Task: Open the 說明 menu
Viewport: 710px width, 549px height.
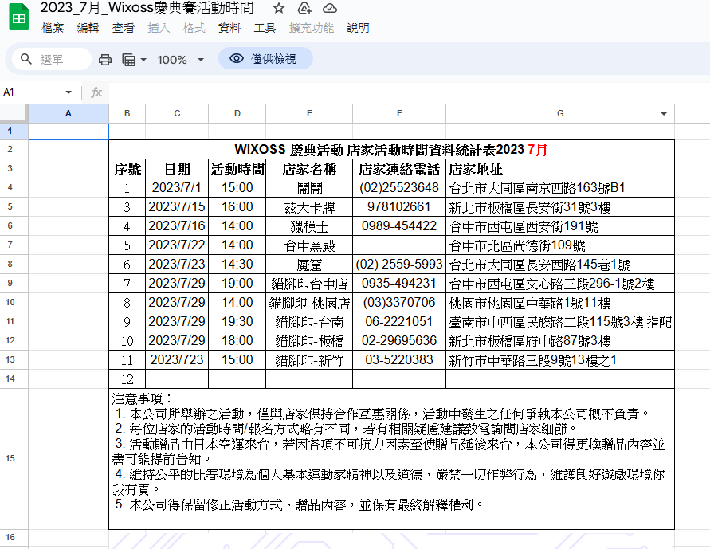Action: [x=358, y=28]
